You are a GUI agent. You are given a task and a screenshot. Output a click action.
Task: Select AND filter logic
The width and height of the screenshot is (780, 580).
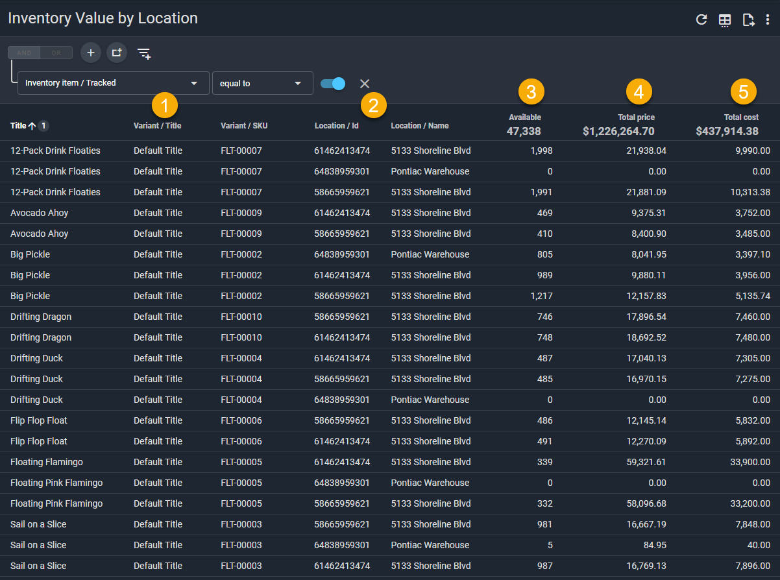[24, 53]
